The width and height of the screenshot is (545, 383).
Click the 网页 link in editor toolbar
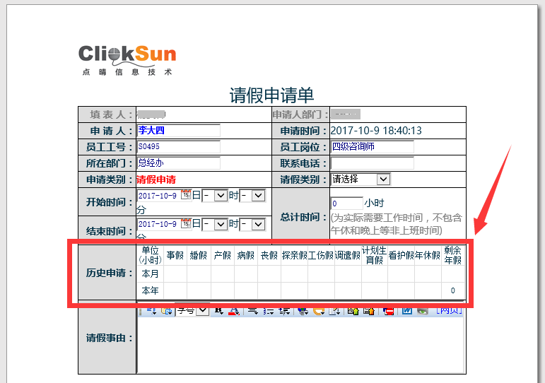click(447, 310)
